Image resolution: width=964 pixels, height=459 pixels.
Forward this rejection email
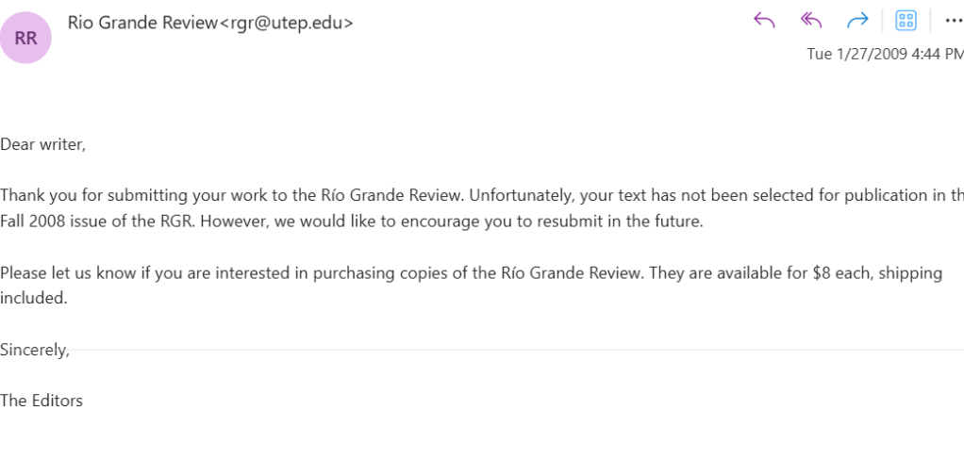tap(857, 21)
